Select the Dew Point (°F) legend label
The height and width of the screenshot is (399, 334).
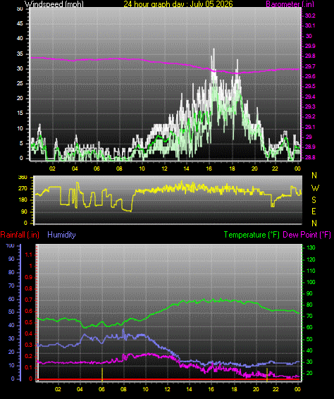tap(307, 235)
